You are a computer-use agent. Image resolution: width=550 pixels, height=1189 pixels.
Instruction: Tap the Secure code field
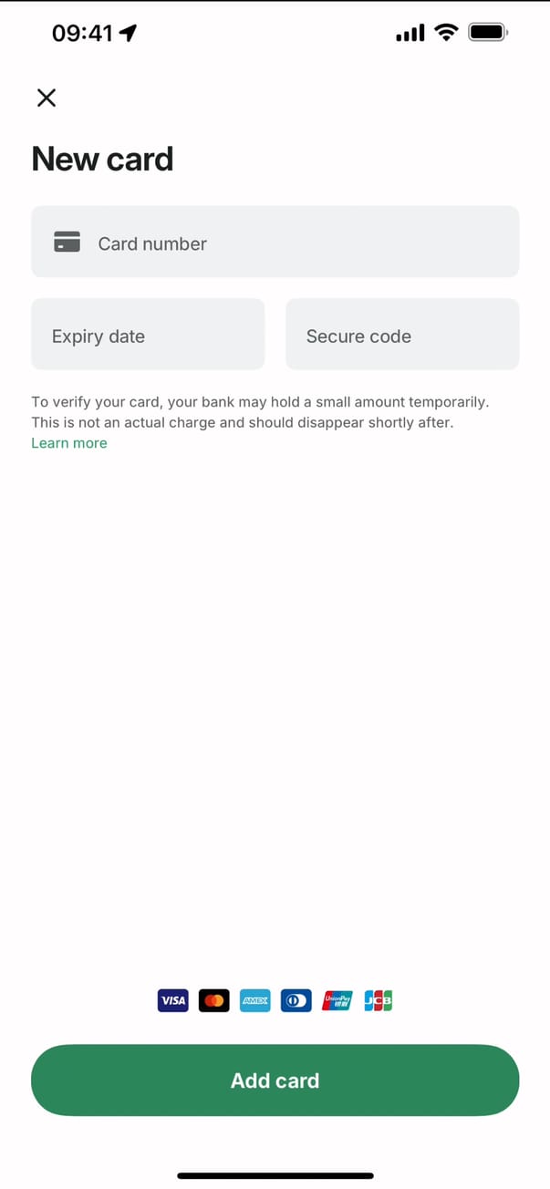click(x=402, y=336)
